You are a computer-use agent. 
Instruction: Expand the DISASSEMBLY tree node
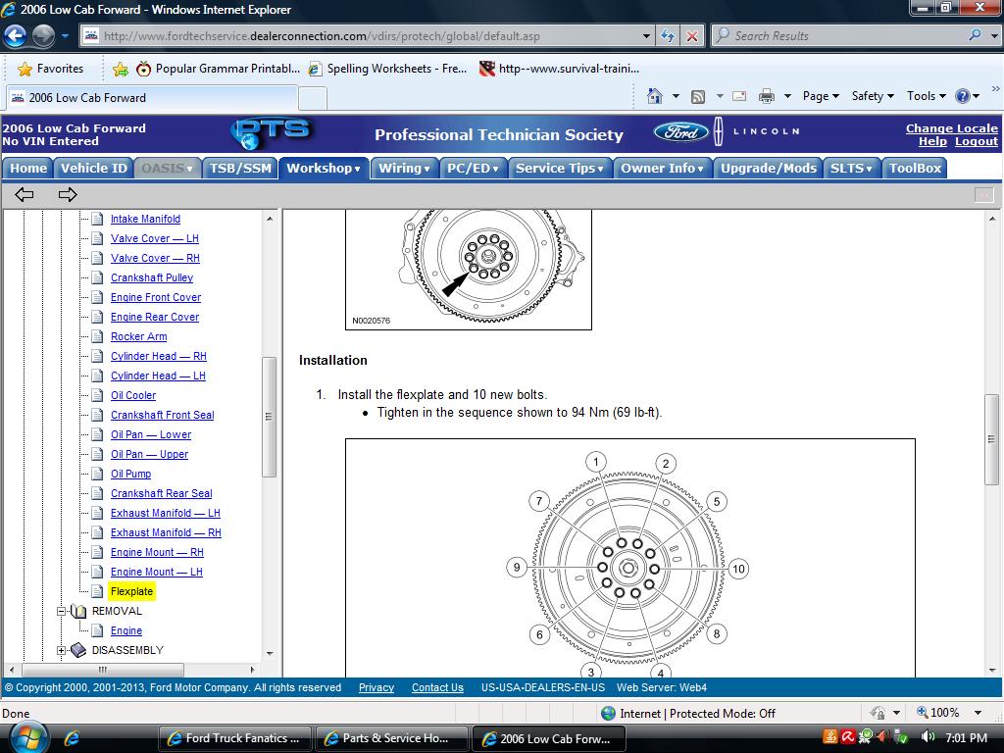point(62,651)
